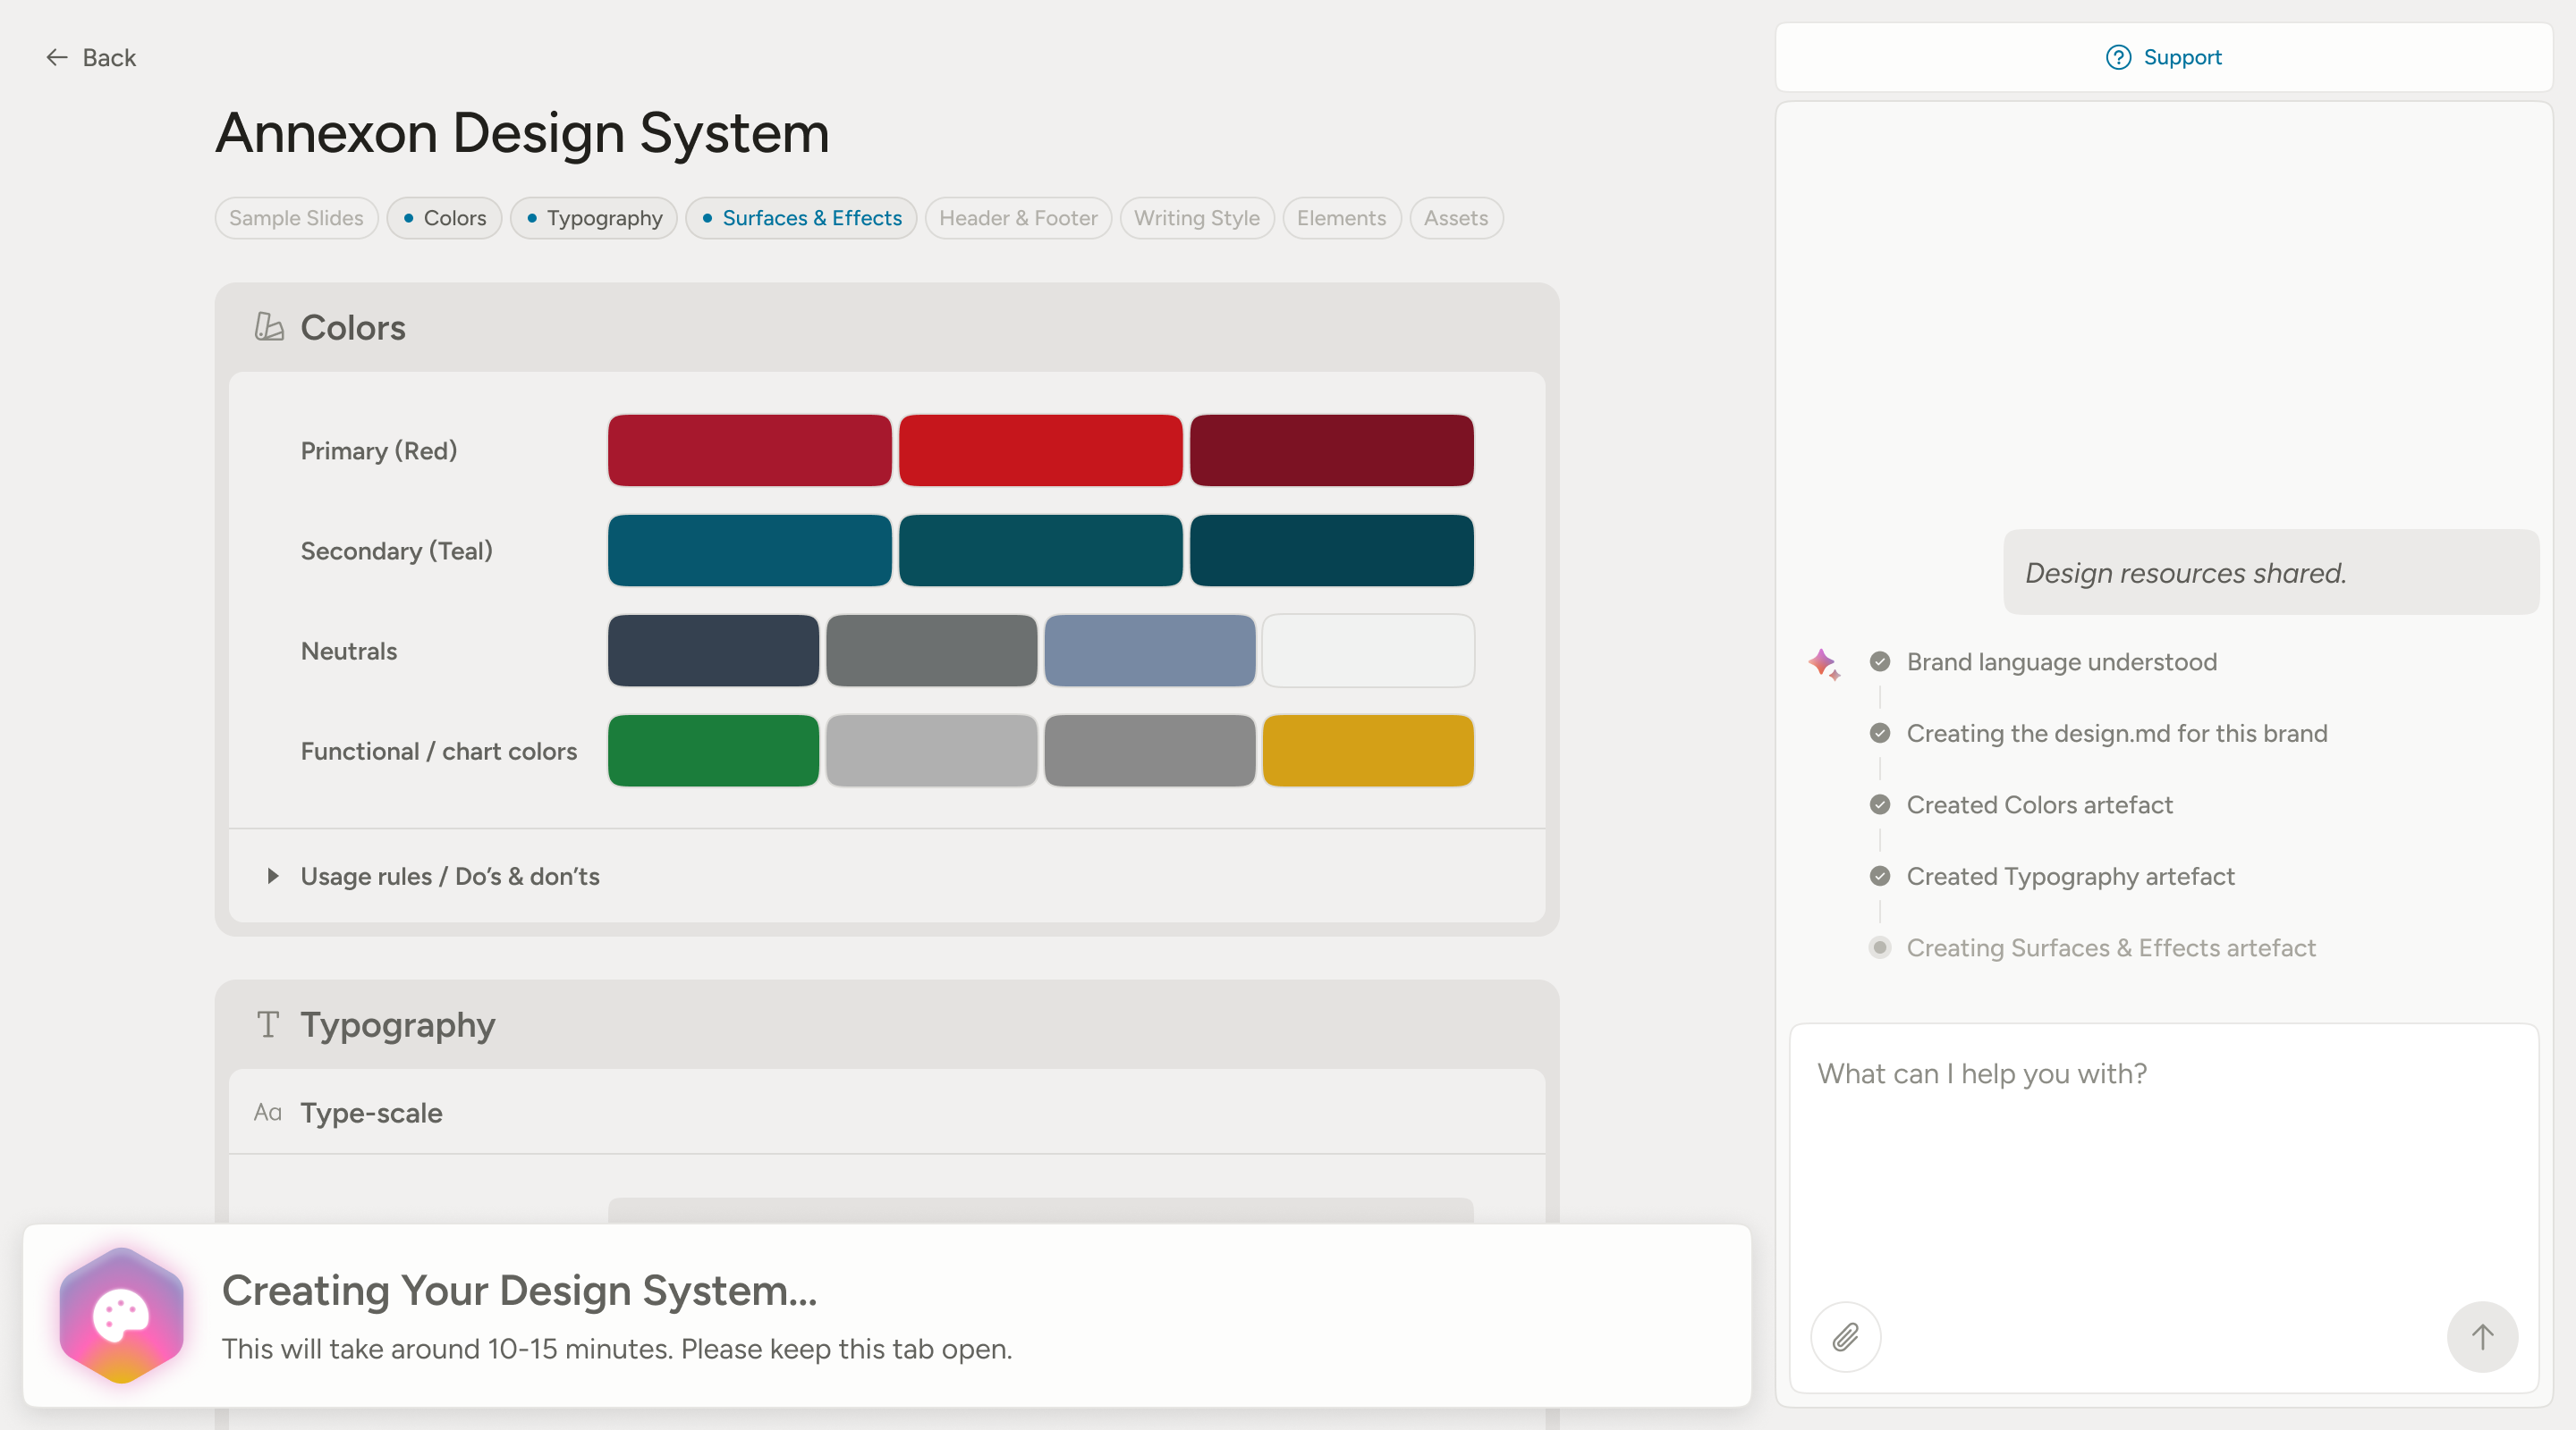Image resolution: width=2576 pixels, height=1430 pixels.
Task: Click the 'Colors' section heading text
Action: tap(353, 327)
